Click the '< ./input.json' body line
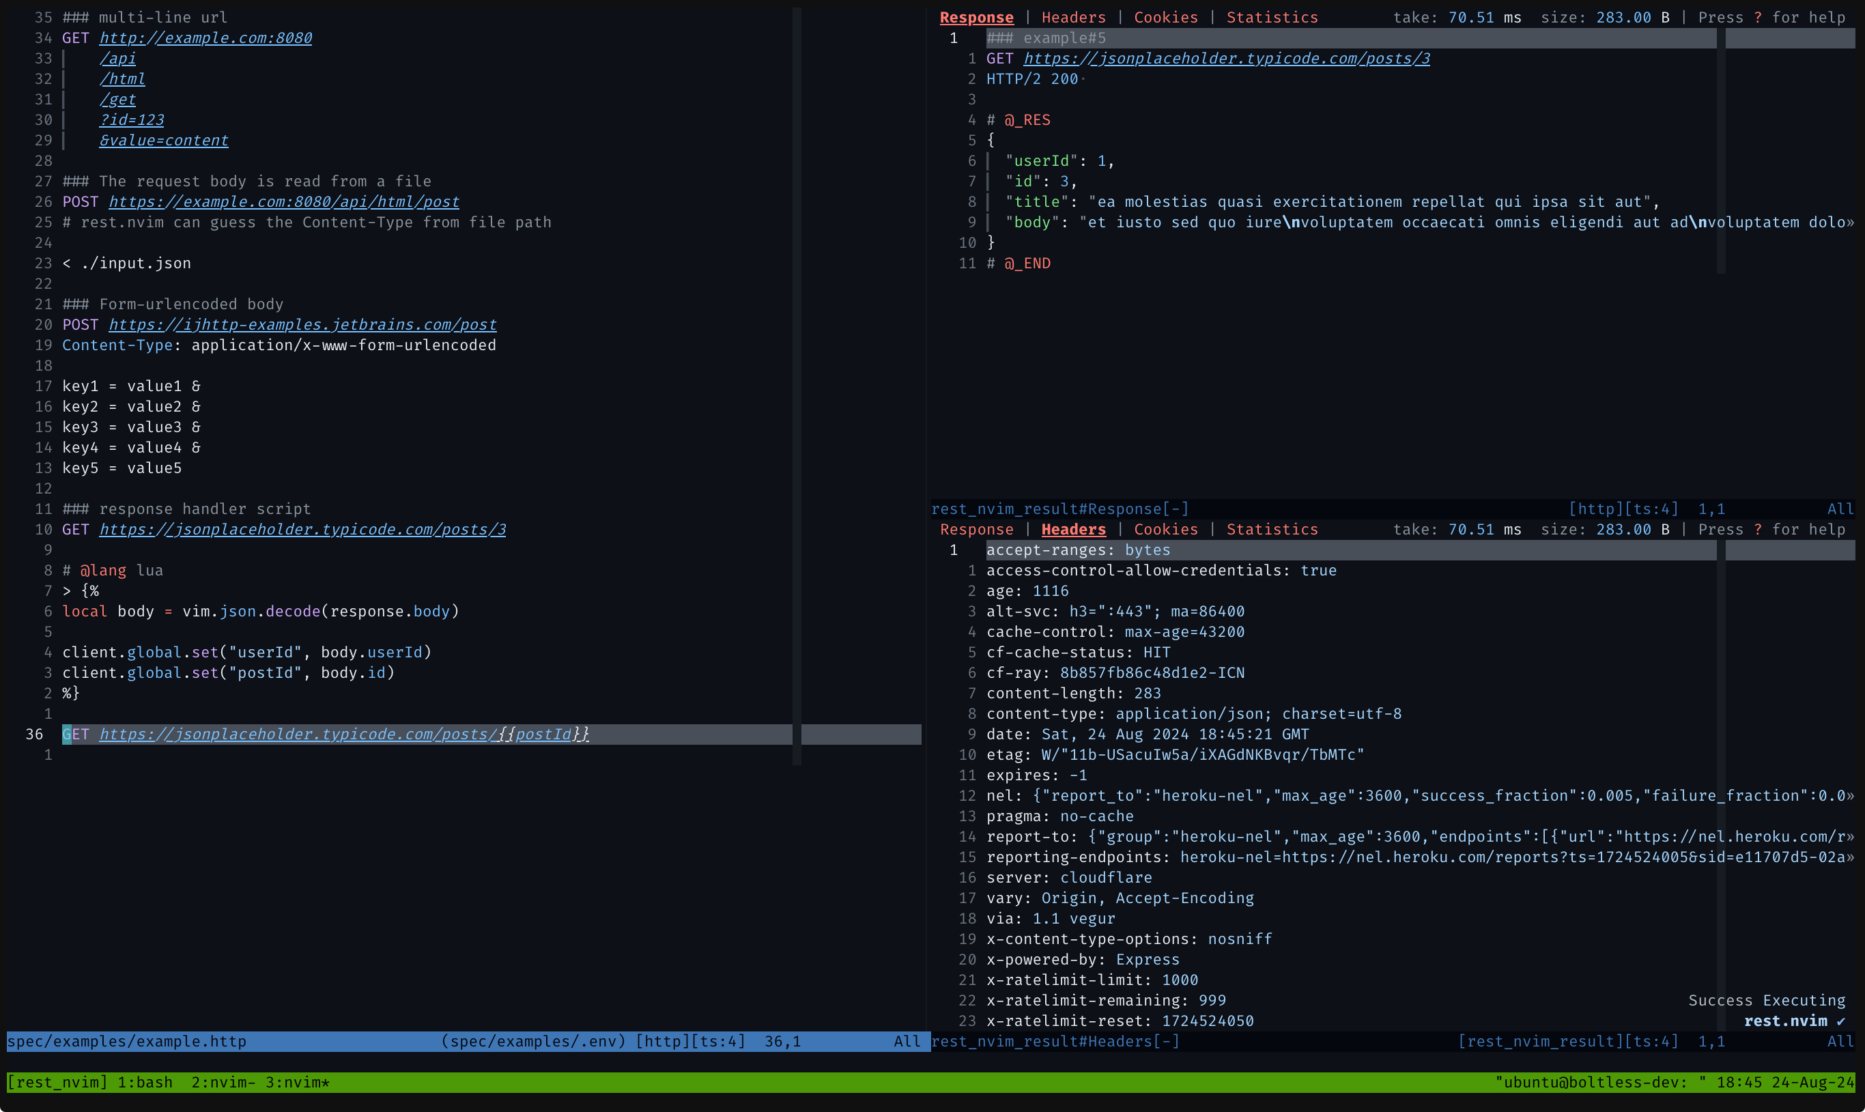The image size is (1865, 1112). click(x=126, y=263)
